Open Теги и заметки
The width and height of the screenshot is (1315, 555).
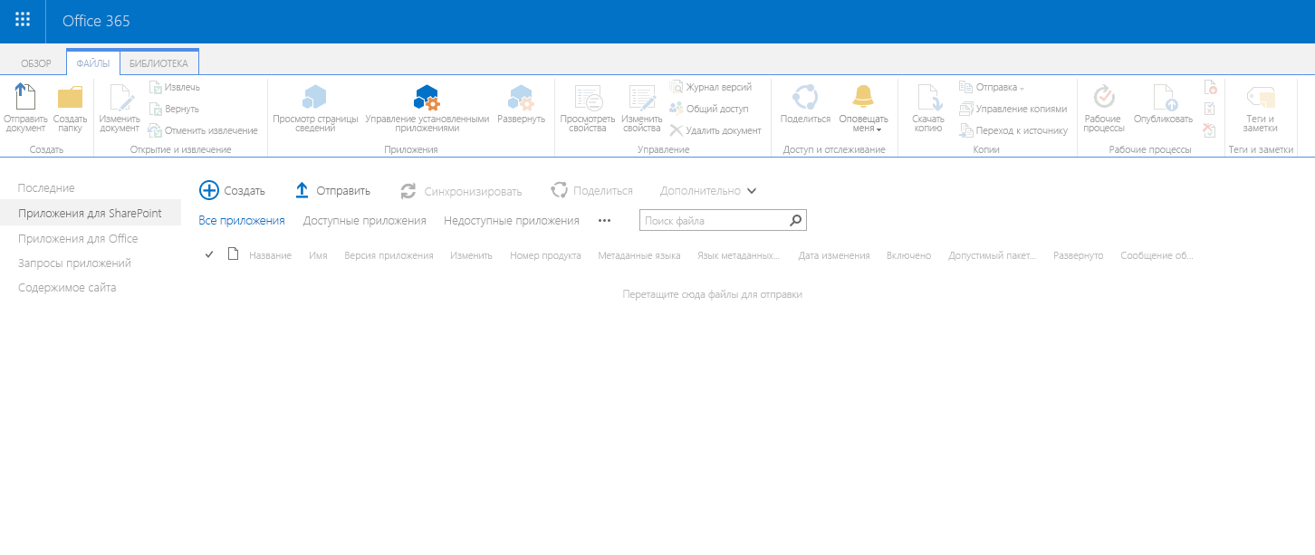1260,108
